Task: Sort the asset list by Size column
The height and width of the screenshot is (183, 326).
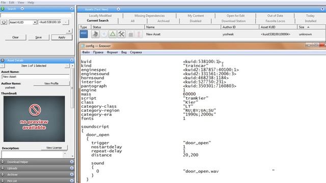Action: tap(311, 27)
